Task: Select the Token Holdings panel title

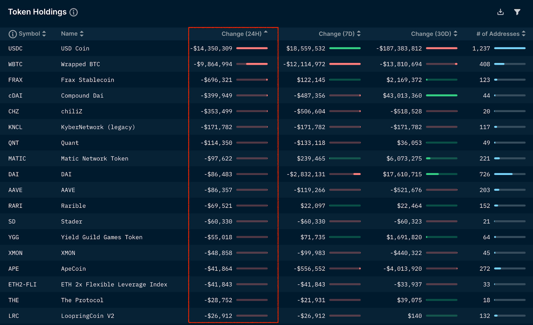Action: pos(37,12)
